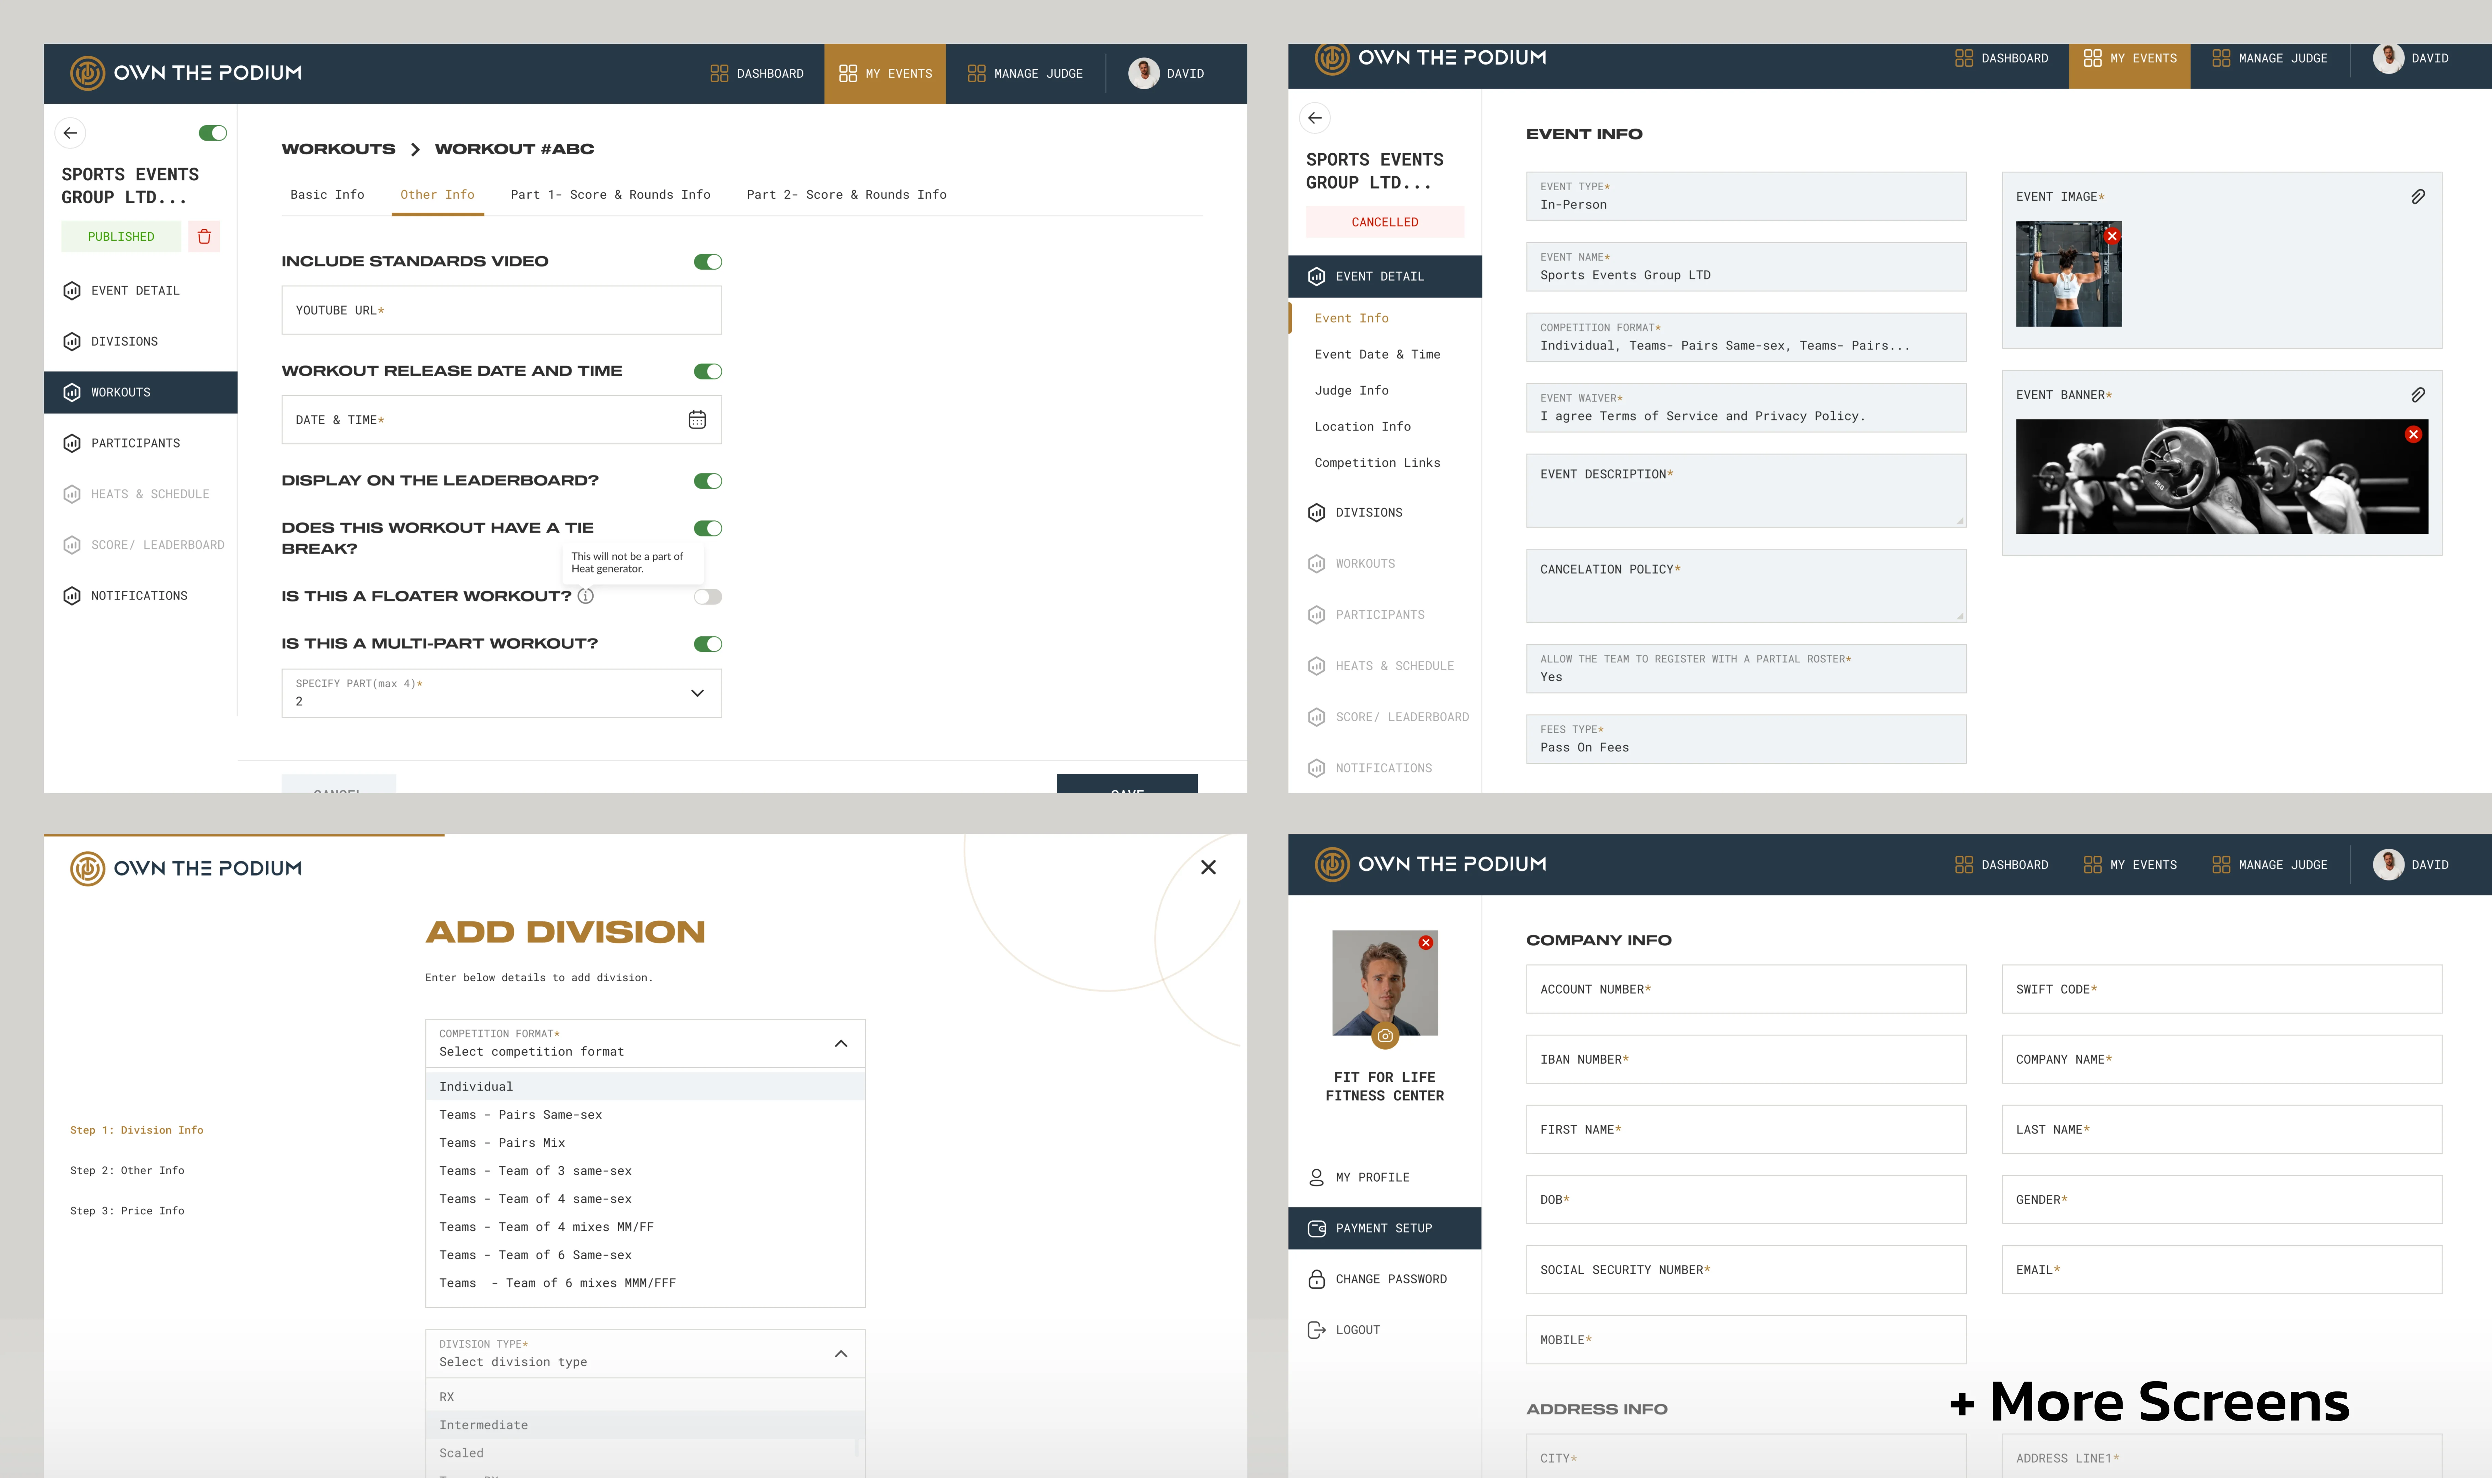Toggle Display on the Leaderboard switch
This screenshot has width=2492, height=1478.
708,481
